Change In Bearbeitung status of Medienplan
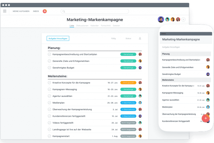 tap(128, 103)
